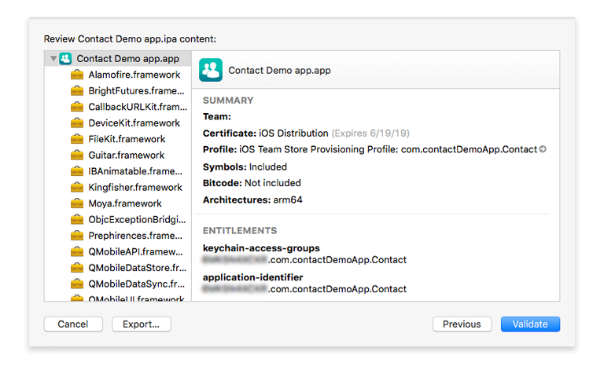The height and width of the screenshot is (381, 604).
Task: Select Moya.framework row text
Action: click(x=125, y=203)
